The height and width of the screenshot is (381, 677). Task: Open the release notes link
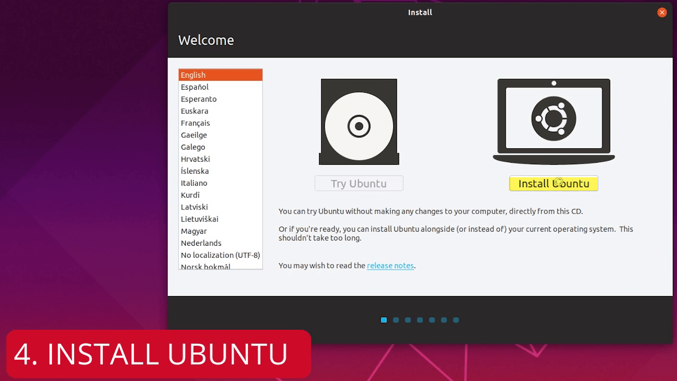(390, 265)
